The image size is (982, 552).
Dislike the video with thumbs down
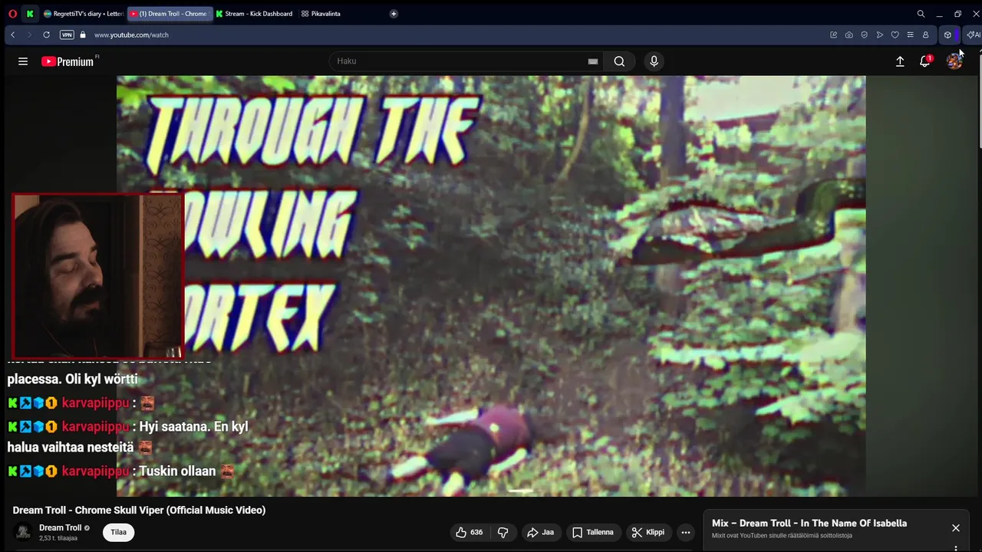503,532
